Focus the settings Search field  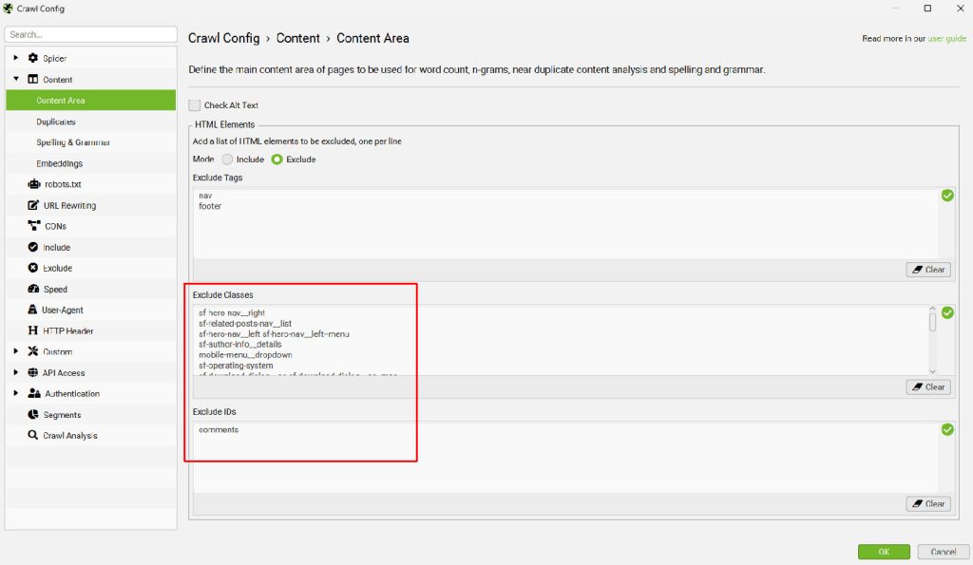pyautogui.click(x=90, y=34)
